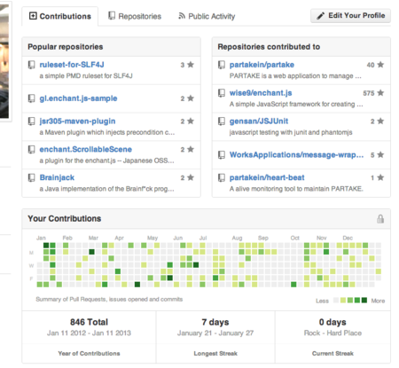Click the profile avatar photo

[5, 61]
